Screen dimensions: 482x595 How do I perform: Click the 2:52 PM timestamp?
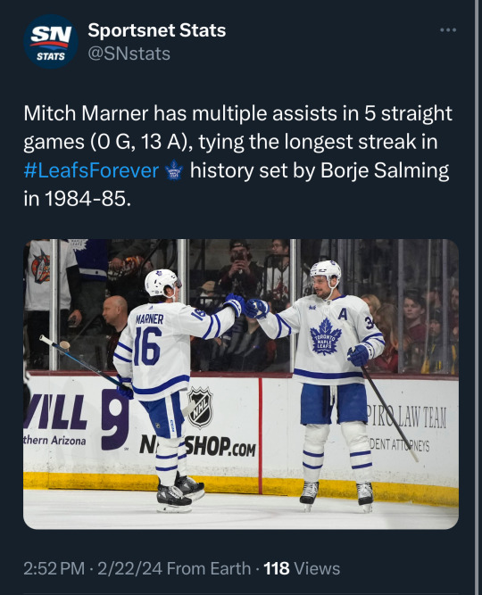coord(54,568)
